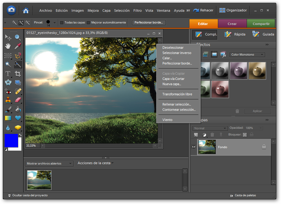Select the image thumbnail in project bin

point(39,180)
